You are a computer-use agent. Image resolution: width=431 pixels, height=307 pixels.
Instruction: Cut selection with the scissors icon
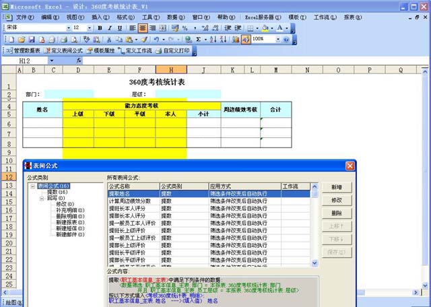tap(109, 39)
